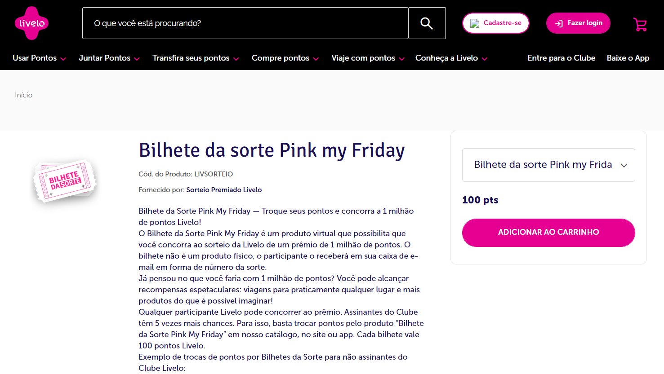Open the Bilhete da sorte product selector
The height and width of the screenshot is (374, 664).
click(548, 165)
